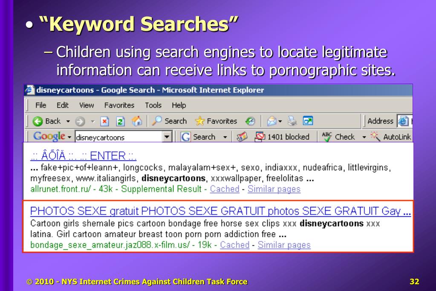
Task: Click the Mail envelope icon
Action: point(271,121)
